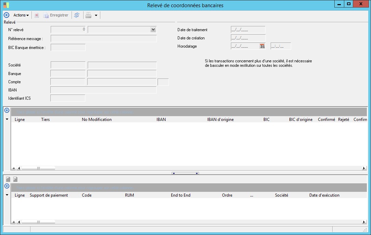Open the Horodatage calendar date picker
Screen dimensions: 371x235
pos(262,46)
